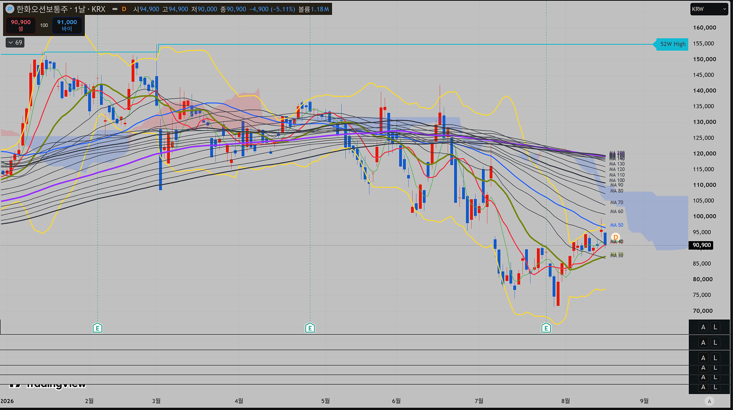This screenshot has height=410, width=733.
Task: Click the order quantity 100 field
Action: (44, 25)
